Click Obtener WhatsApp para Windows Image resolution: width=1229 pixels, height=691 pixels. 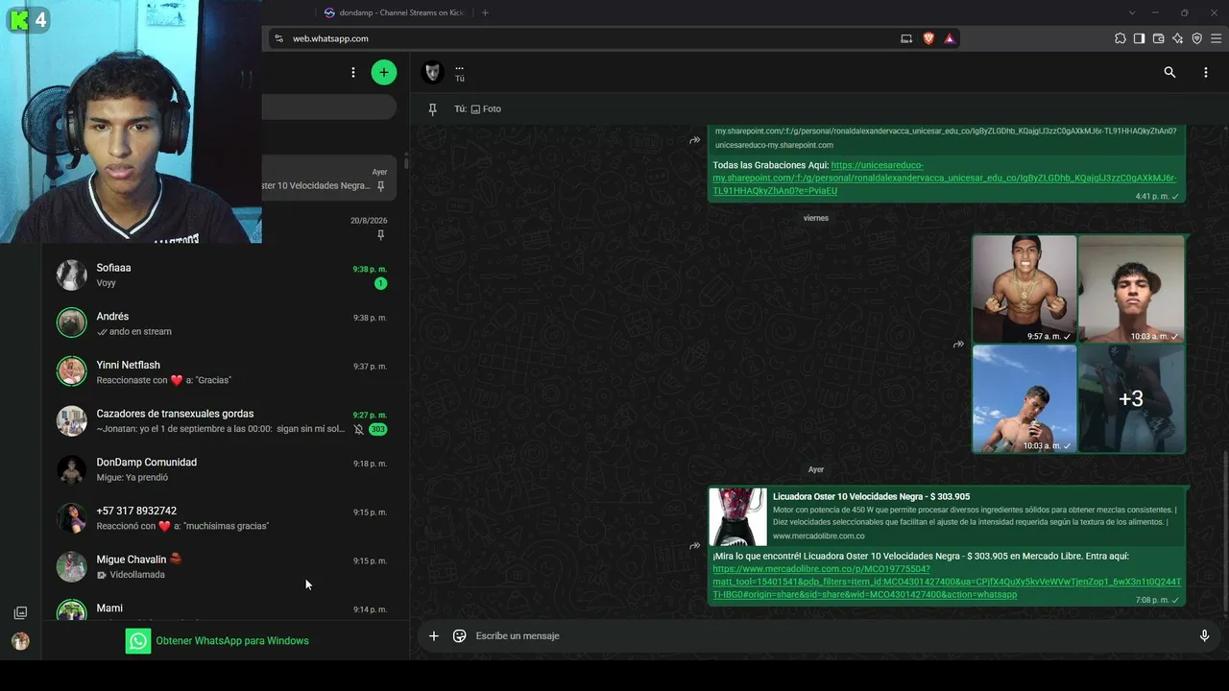(232, 641)
